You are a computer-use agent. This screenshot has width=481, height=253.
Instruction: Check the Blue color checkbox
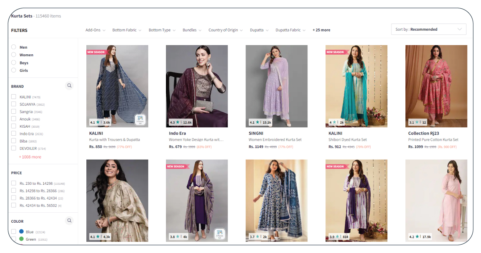coord(14,231)
